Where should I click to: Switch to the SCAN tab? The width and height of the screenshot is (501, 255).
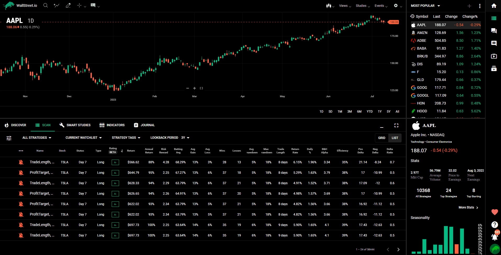(x=43, y=125)
